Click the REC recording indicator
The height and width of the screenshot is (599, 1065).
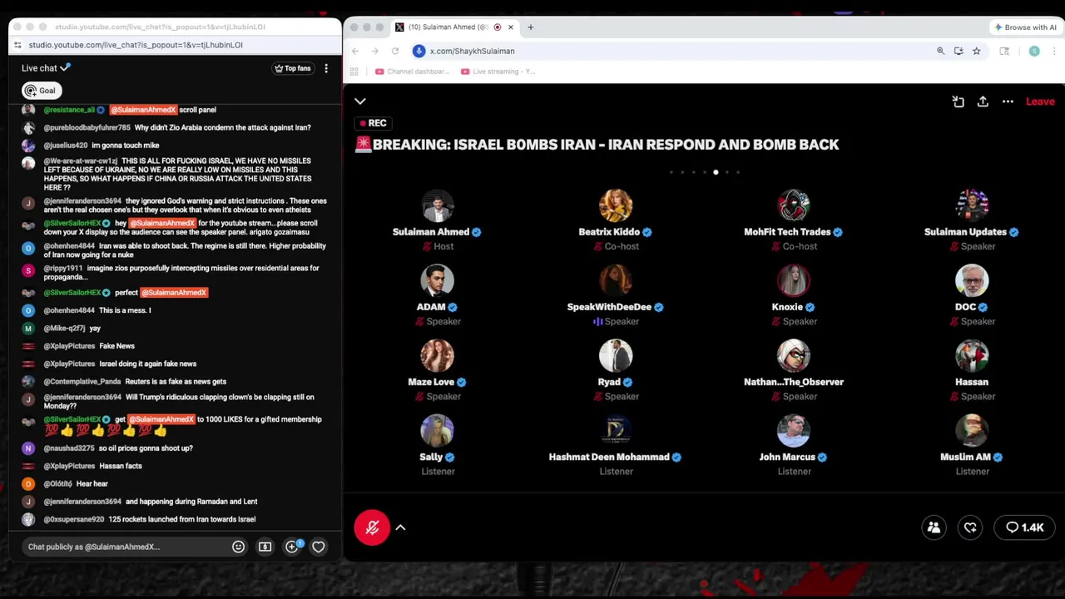(372, 123)
